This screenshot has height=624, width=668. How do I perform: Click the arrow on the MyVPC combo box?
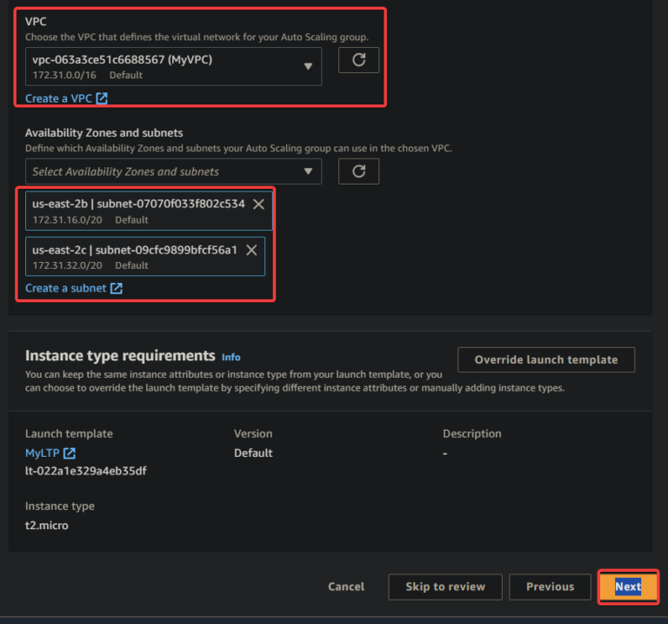[308, 66]
